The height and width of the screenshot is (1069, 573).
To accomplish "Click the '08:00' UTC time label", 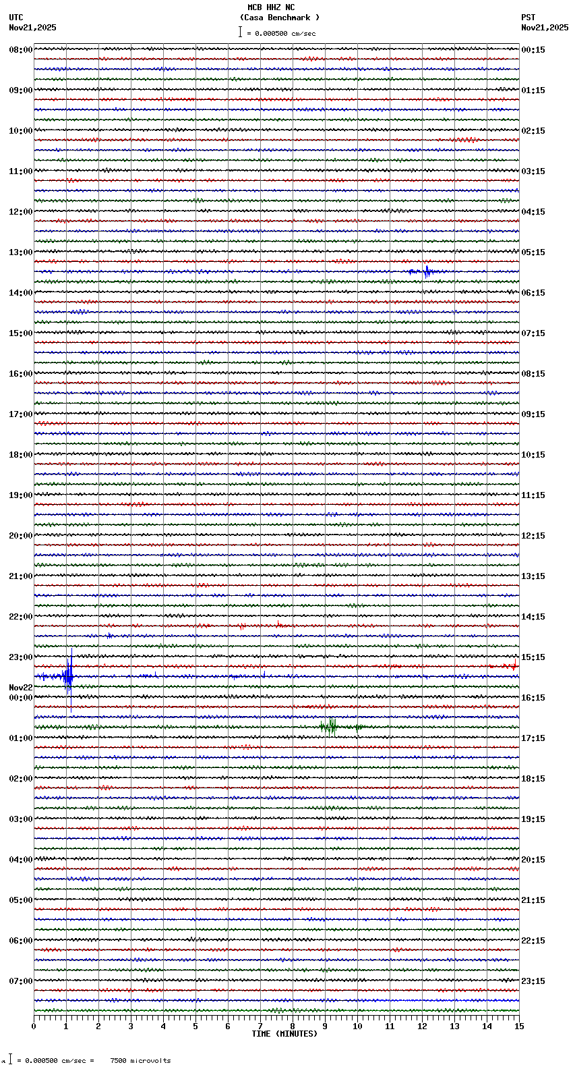I will (x=21, y=50).
